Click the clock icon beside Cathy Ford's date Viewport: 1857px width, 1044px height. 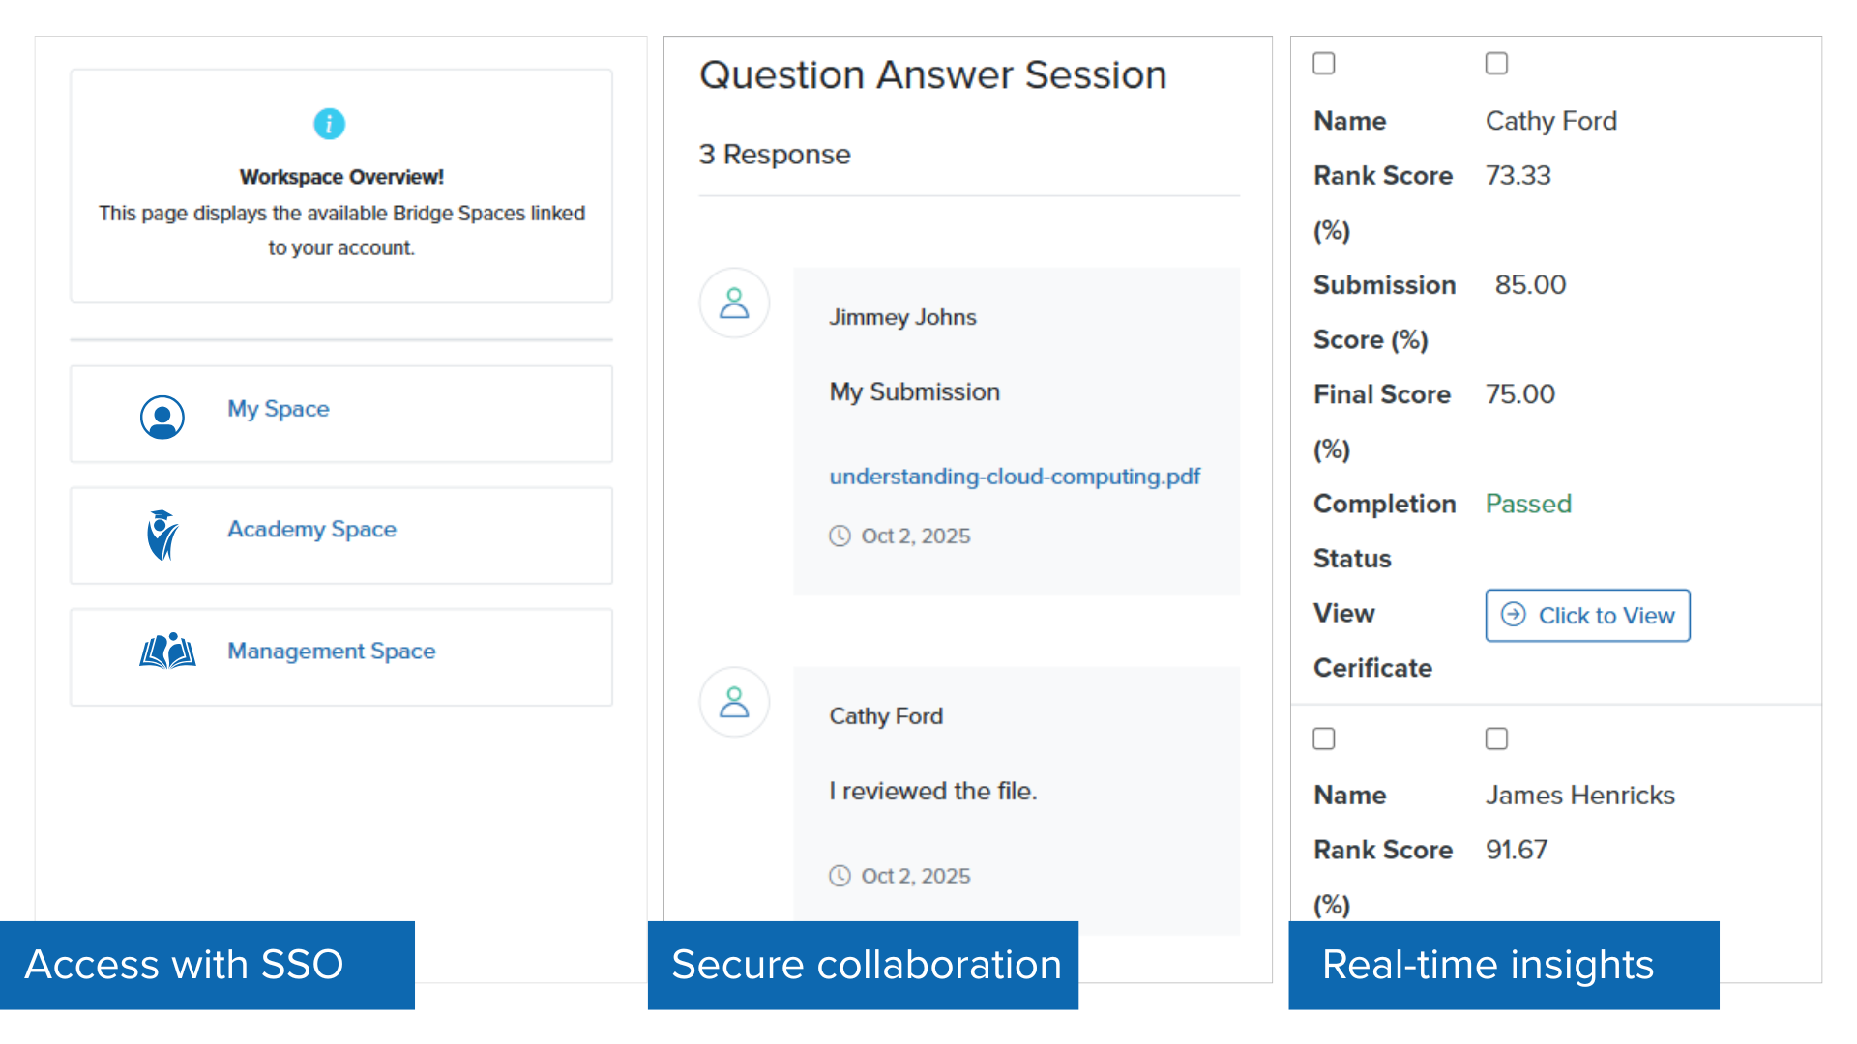(x=840, y=876)
